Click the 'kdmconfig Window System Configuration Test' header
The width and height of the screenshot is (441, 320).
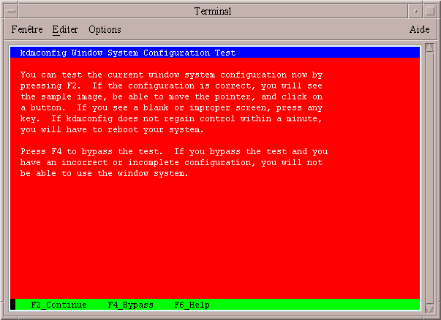[128, 53]
